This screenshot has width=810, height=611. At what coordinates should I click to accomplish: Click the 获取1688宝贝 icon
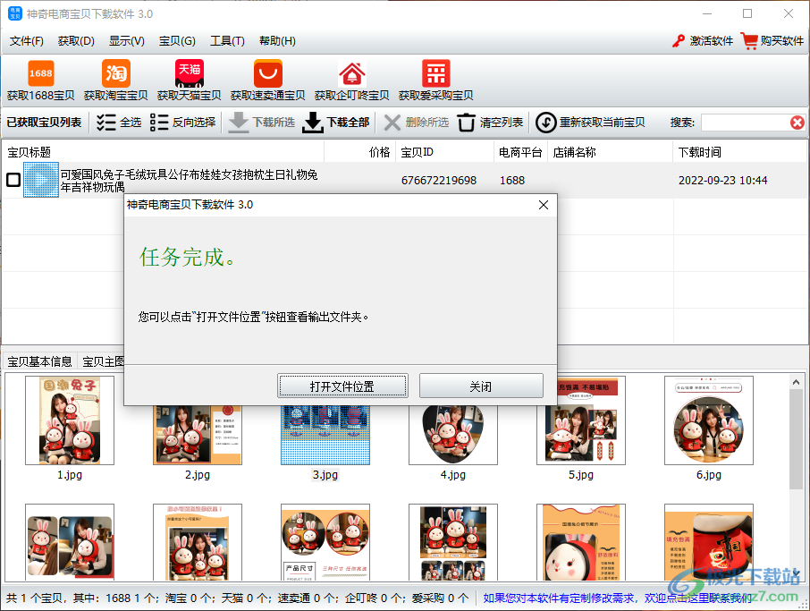click(41, 73)
